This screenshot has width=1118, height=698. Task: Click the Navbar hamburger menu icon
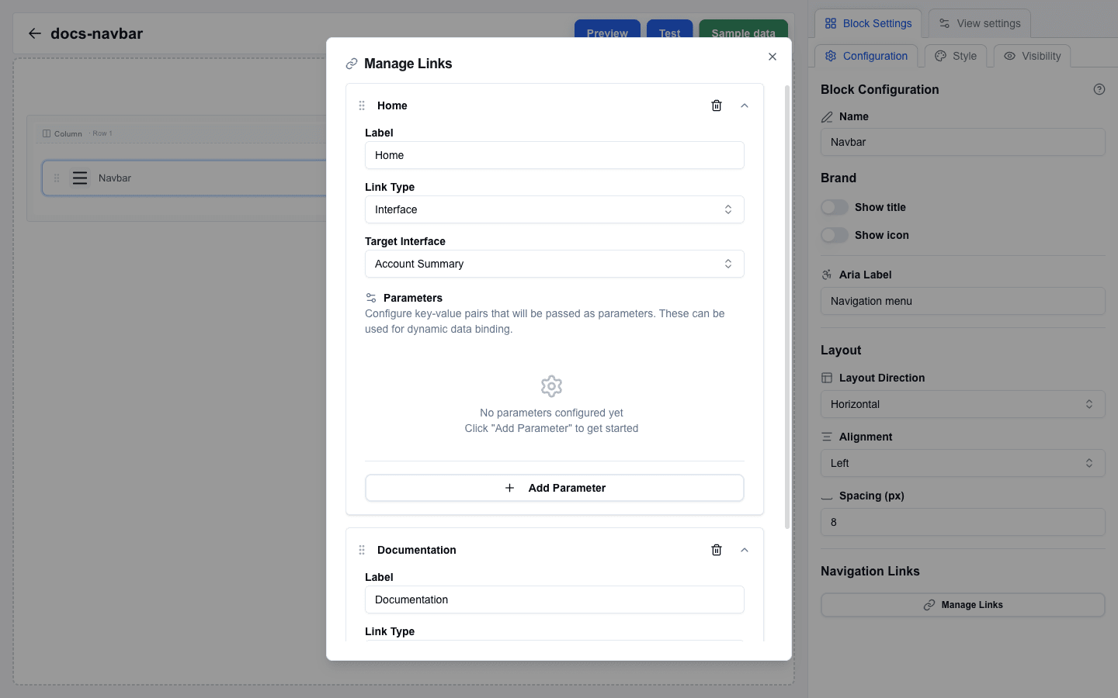tap(80, 178)
